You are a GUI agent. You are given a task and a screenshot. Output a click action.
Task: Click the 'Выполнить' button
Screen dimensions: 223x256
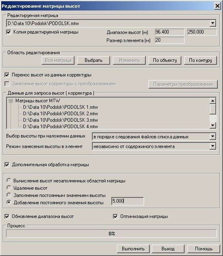133,249
